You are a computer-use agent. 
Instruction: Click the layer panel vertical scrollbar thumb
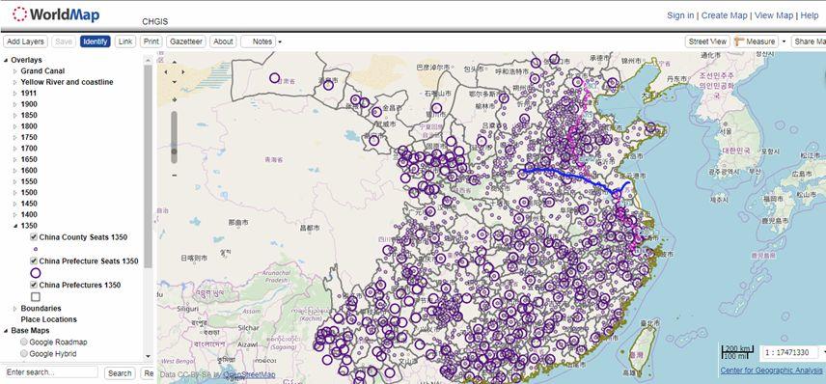tap(148, 166)
